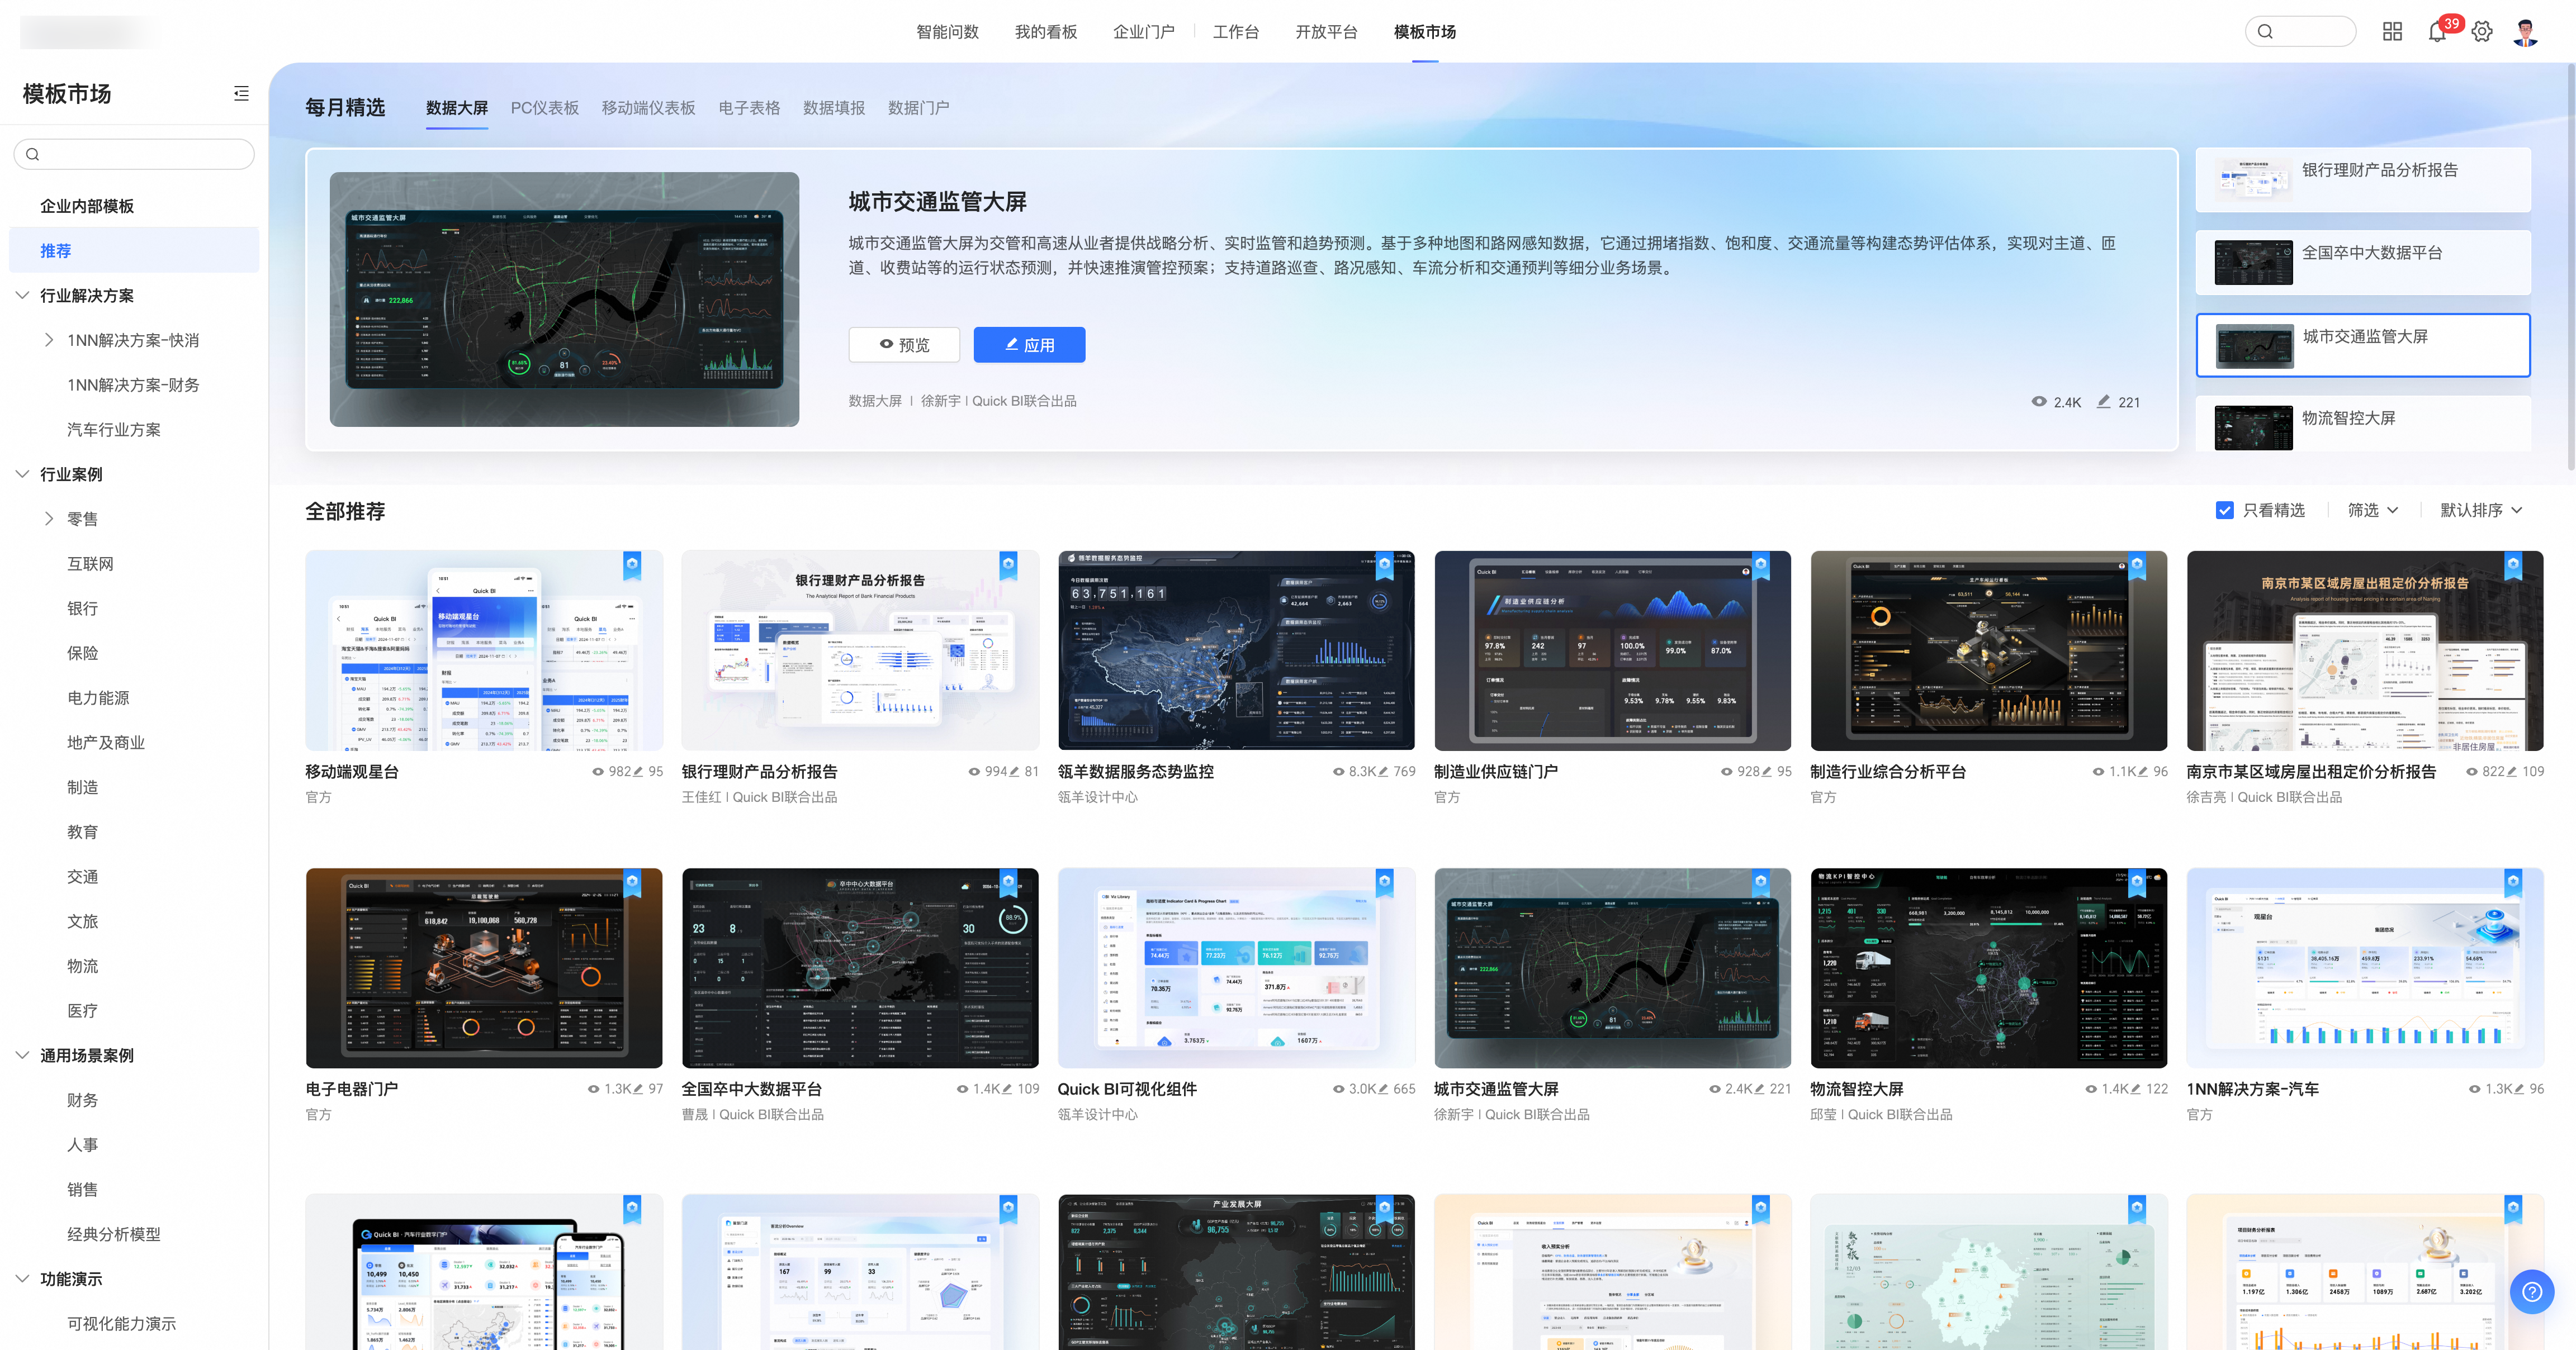This screenshot has height=1350, width=2576.
Task: Collapse the sidebar using menu icon
Action: [x=241, y=93]
